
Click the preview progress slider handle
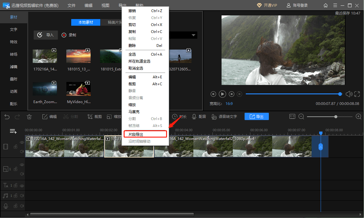[340, 94]
